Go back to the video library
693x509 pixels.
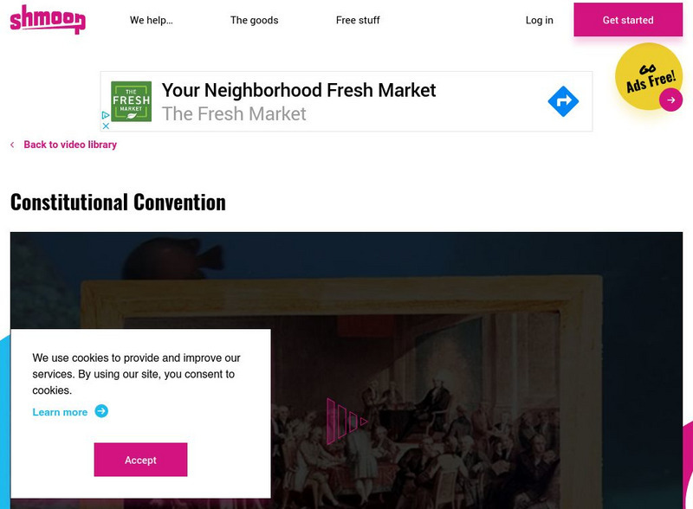tap(70, 145)
